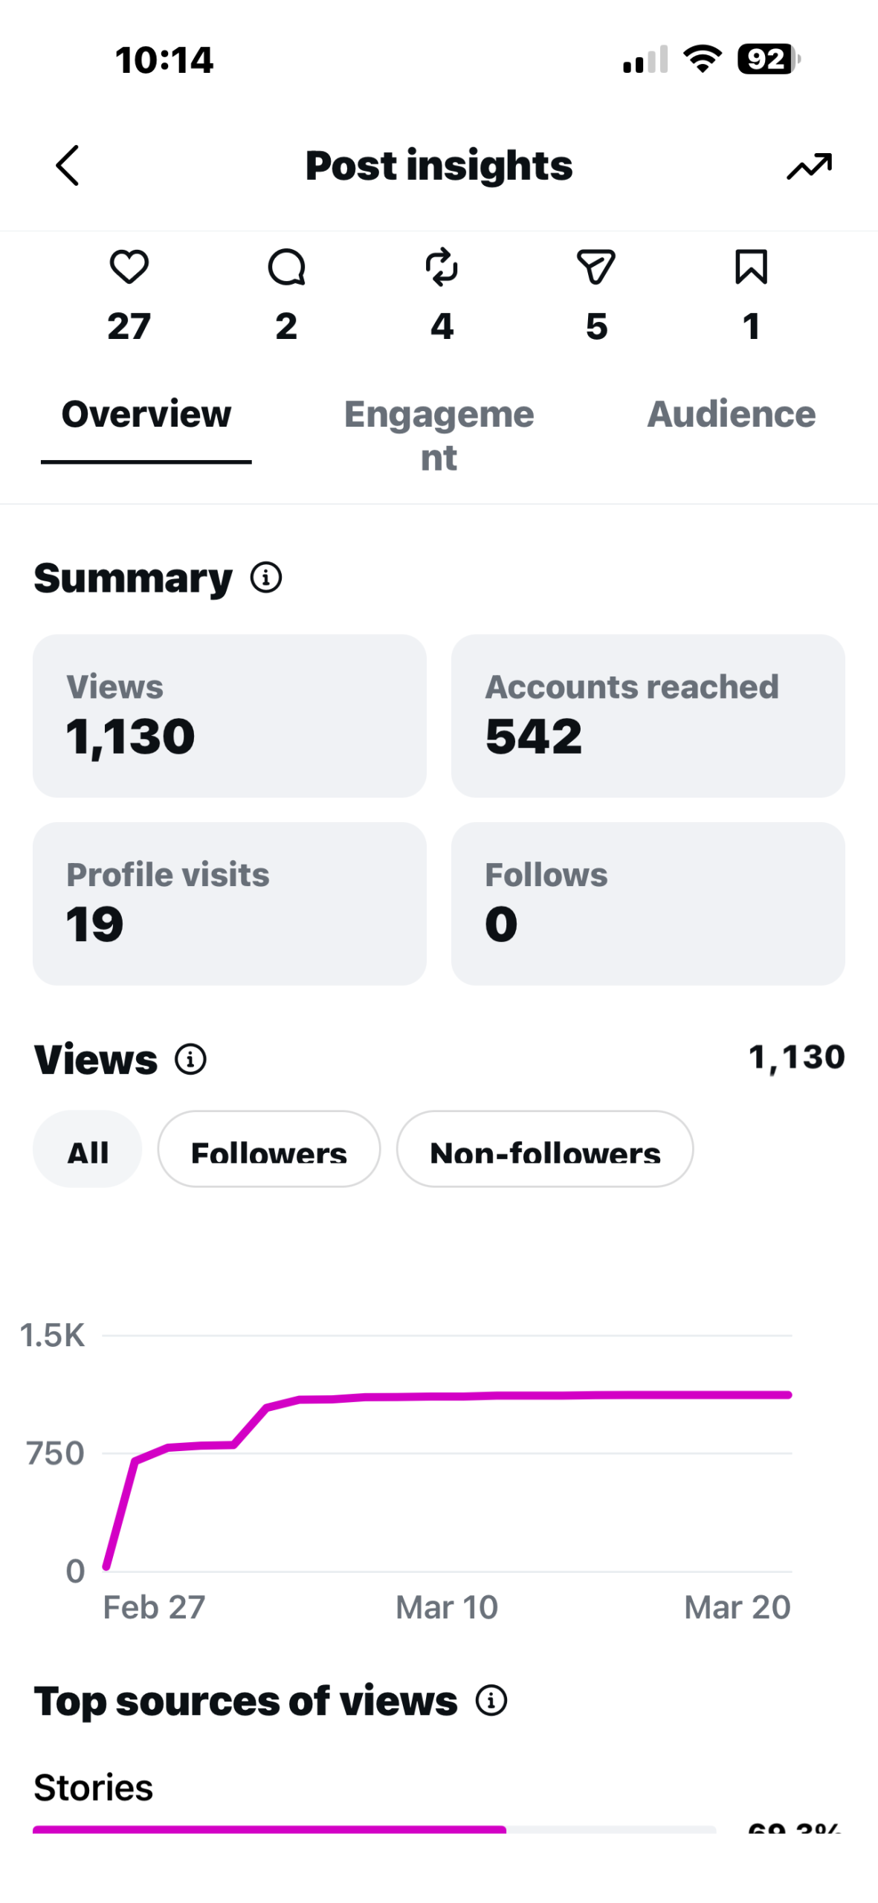Tap the Accounts reached 542 card
This screenshot has width=878, height=1903.
pos(648,715)
